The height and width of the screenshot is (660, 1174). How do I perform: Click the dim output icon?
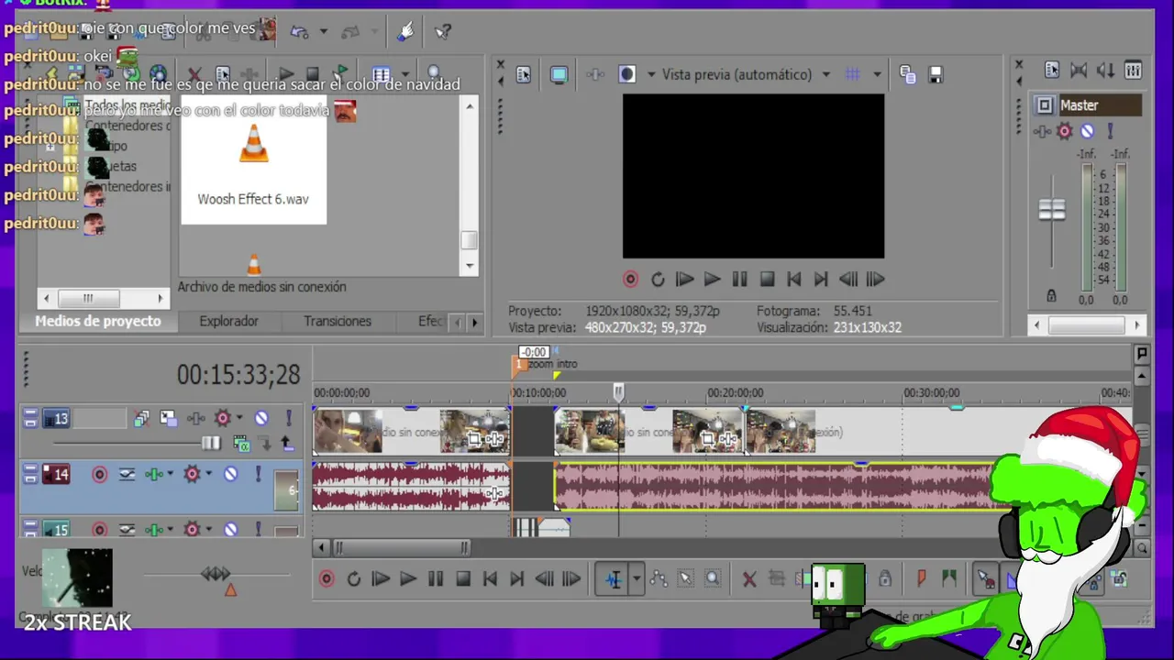[1105, 70]
